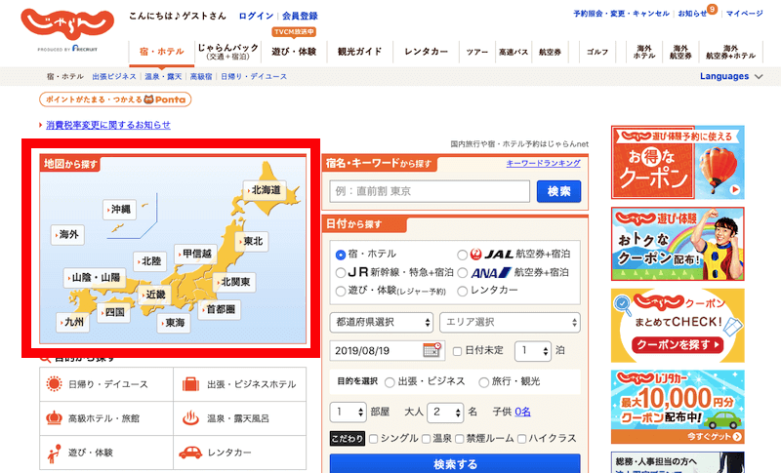This screenshot has width=781, height=473.
Task: Open the 宿・ホテル main tab
Action: click(x=161, y=52)
